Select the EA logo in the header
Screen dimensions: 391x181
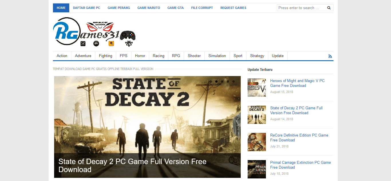click(96, 43)
